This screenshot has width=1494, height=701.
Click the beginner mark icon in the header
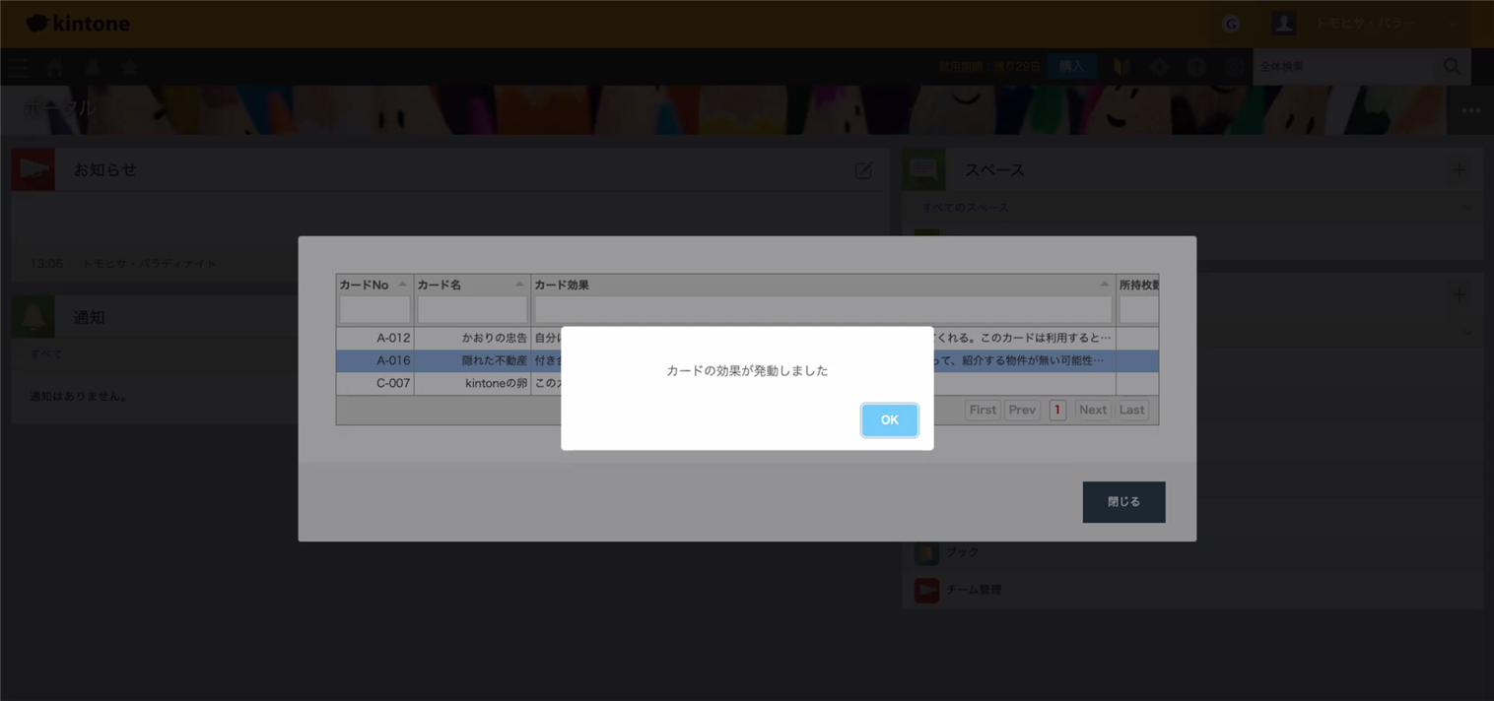pos(1121,67)
